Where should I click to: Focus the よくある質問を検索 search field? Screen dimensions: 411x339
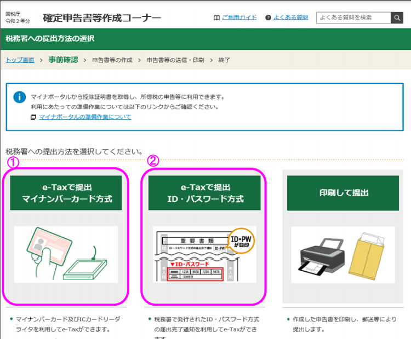[353, 18]
